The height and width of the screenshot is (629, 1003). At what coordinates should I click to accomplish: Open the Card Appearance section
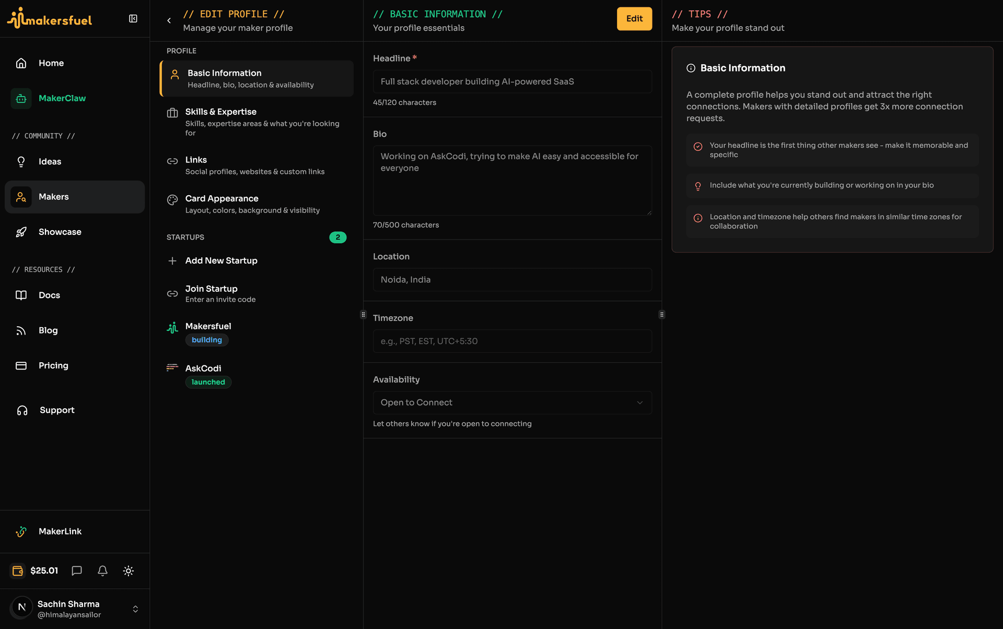click(x=256, y=204)
